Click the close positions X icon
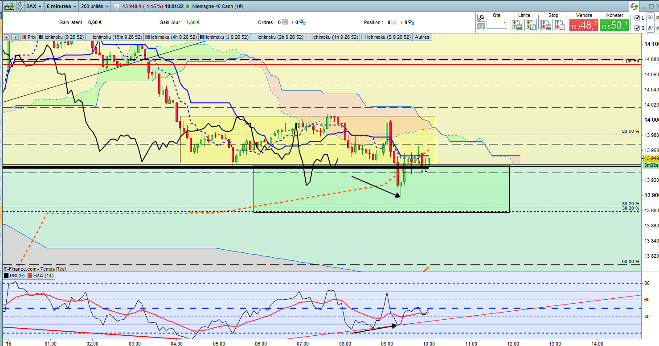 (395, 22)
